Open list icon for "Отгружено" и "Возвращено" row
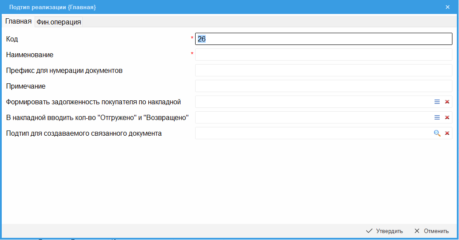The image size is (459, 240). (437, 117)
